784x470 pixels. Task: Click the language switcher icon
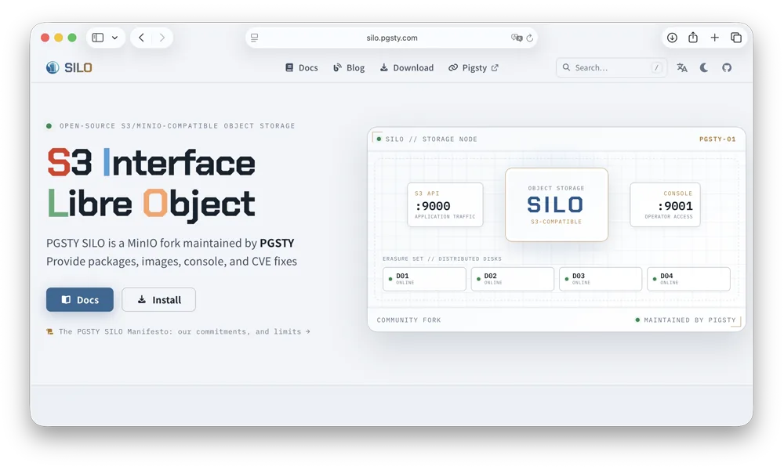coord(682,67)
